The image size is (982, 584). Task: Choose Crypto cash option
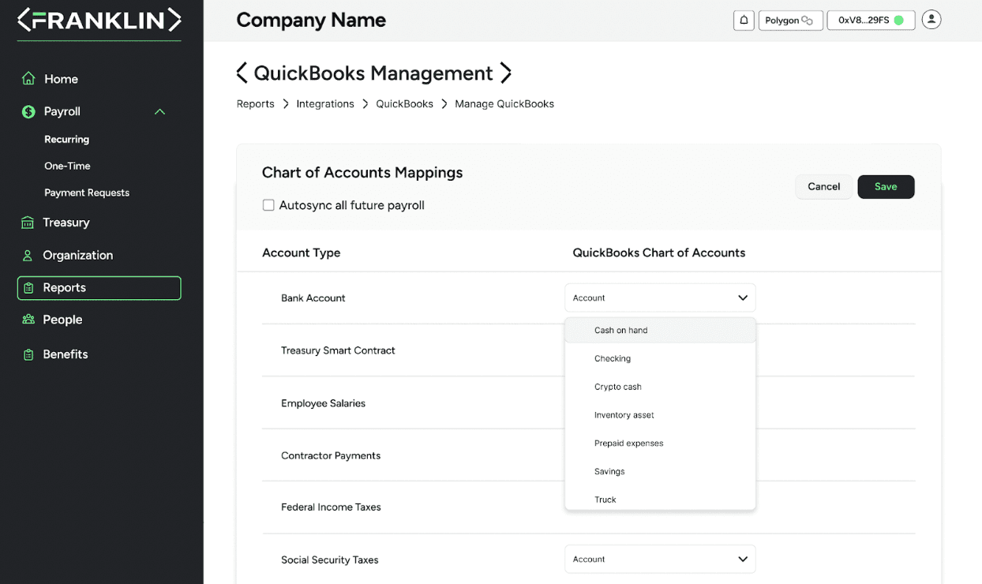pyautogui.click(x=618, y=387)
